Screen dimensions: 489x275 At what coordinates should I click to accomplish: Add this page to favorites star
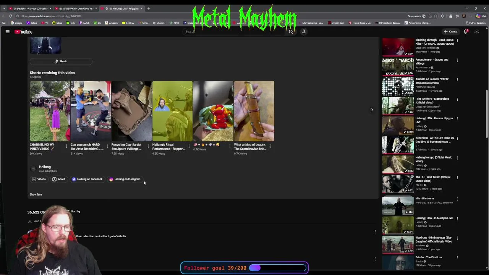point(436,16)
